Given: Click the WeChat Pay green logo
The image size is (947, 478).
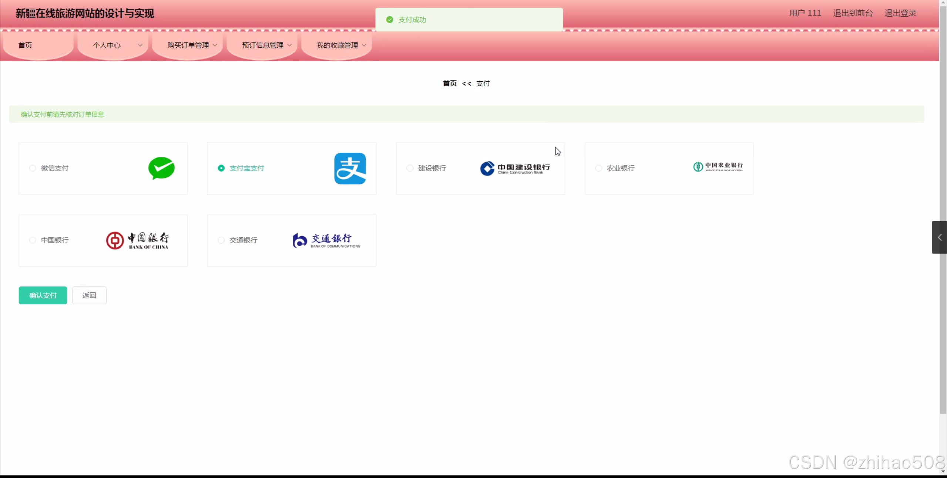Looking at the screenshot, I should click(161, 168).
